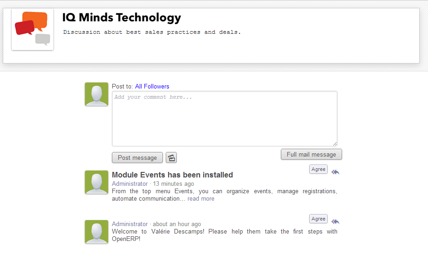This screenshot has height=253, width=428.
Task: Open Administrator profile from 13 minutes ago post
Action: pyautogui.click(x=130, y=184)
